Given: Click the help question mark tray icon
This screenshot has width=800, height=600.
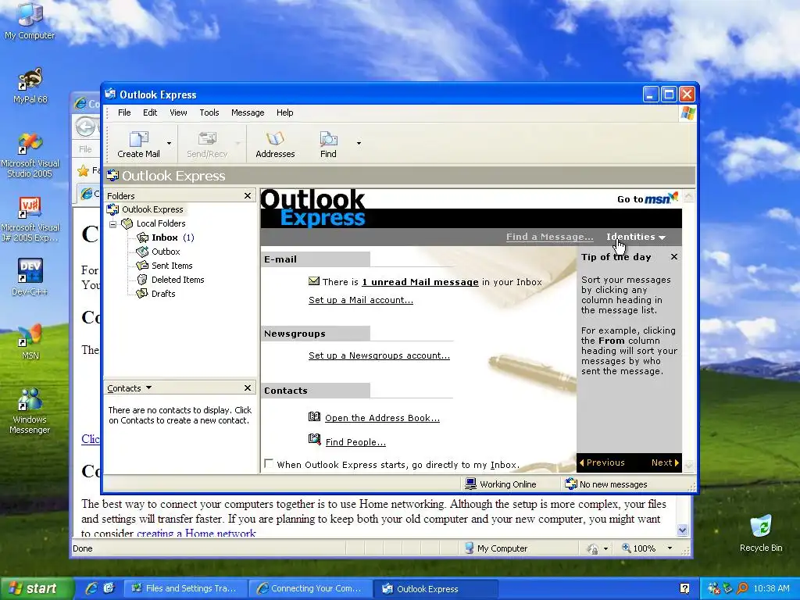Looking at the screenshot, I should coord(684,589).
